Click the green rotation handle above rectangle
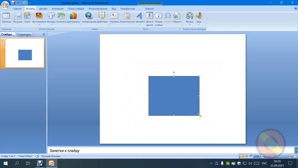Viewport: 298px width, 168px height. click(x=174, y=72)
